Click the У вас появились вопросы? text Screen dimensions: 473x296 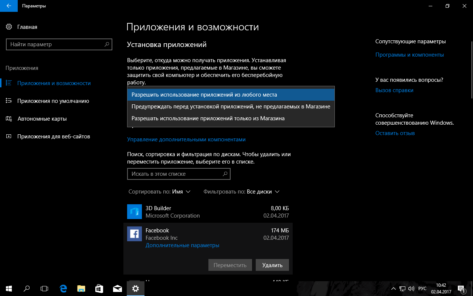(409, 80)
